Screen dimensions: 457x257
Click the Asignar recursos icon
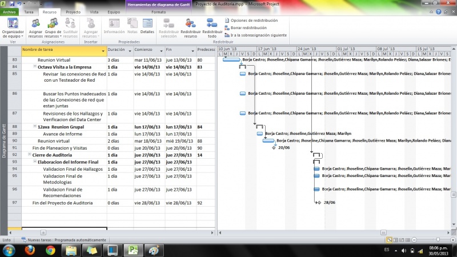(x=35, y=27)
